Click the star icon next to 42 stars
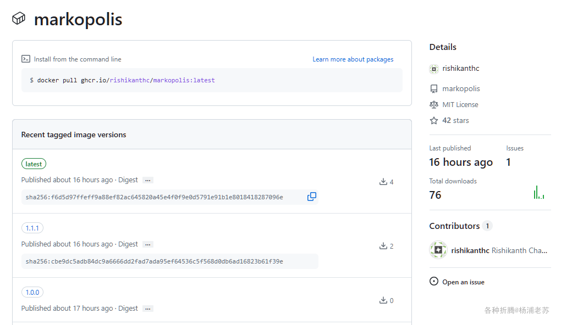Viewport: 561px width, 325px height. click(434, 120)
